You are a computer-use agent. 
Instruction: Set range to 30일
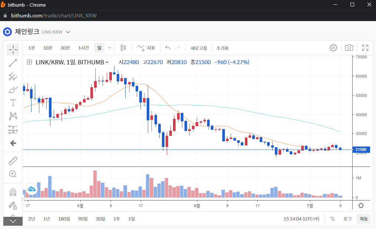(100, 219)
